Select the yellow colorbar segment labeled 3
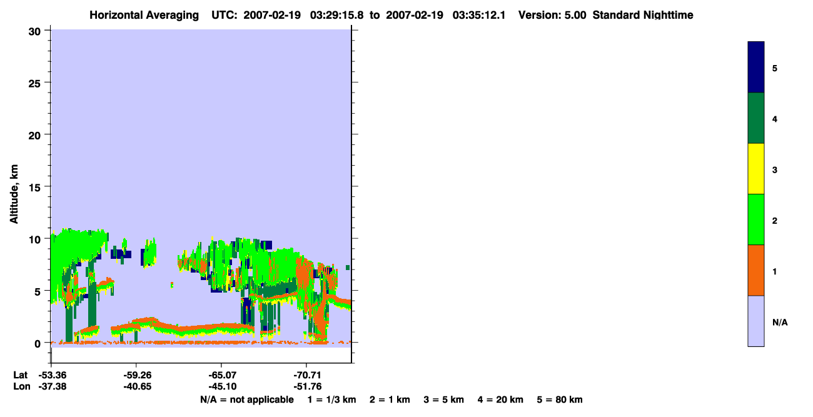Viewport: 813px width, 417px height. (756, 169)
